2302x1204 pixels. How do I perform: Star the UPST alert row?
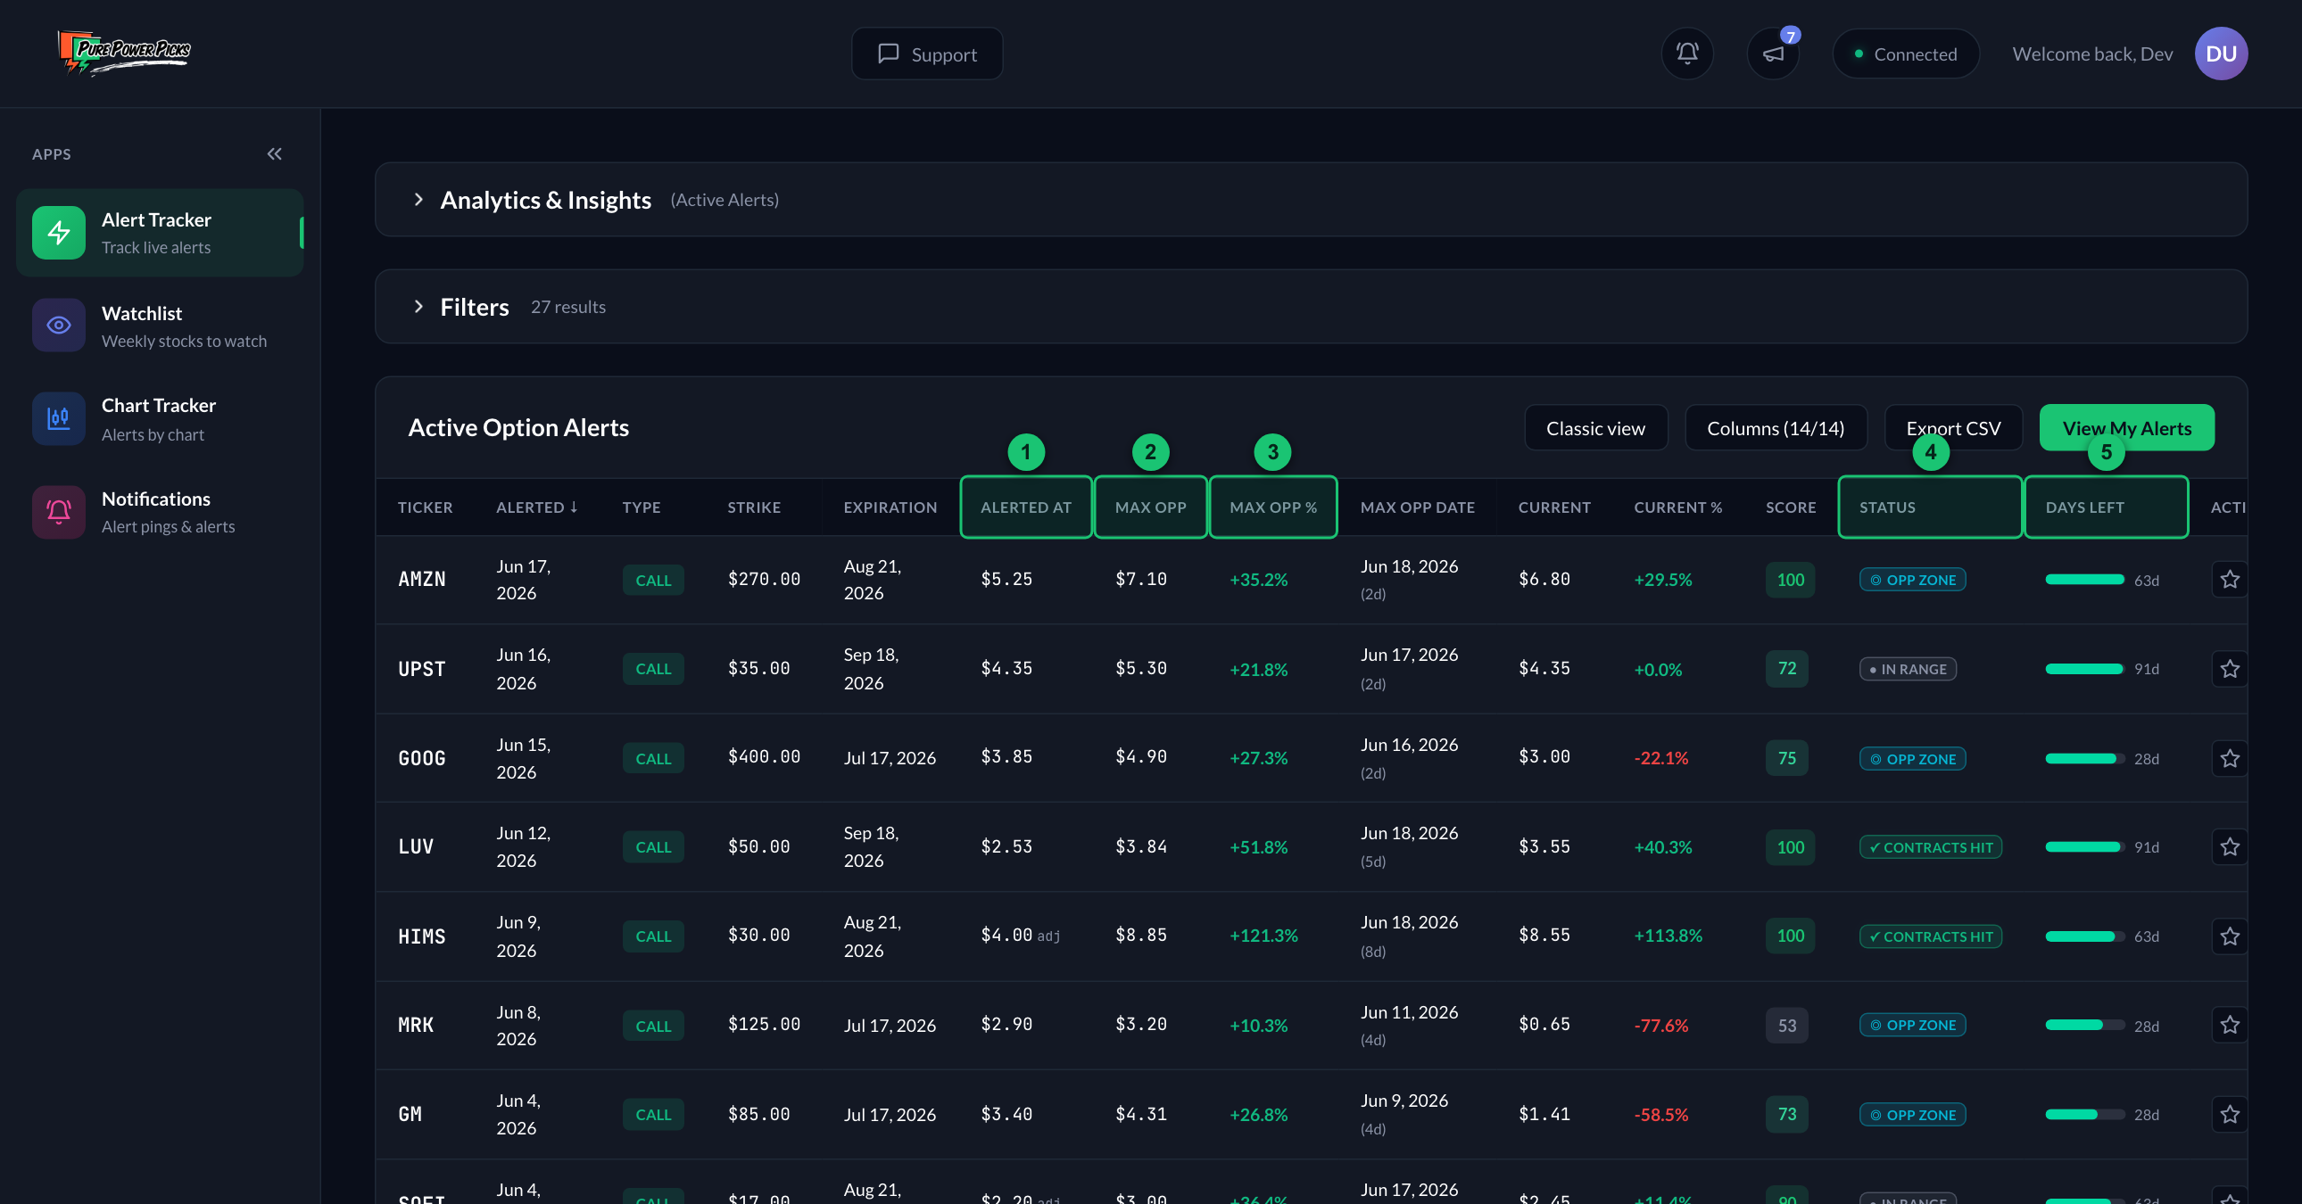pos(2230,668)
